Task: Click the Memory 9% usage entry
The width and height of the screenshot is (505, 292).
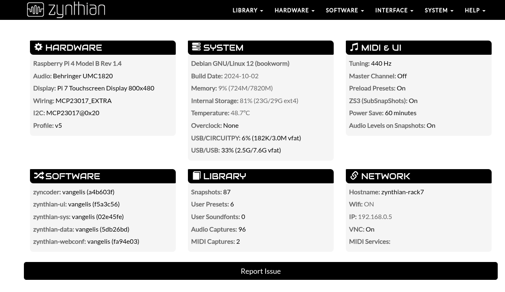Action: 232,88
